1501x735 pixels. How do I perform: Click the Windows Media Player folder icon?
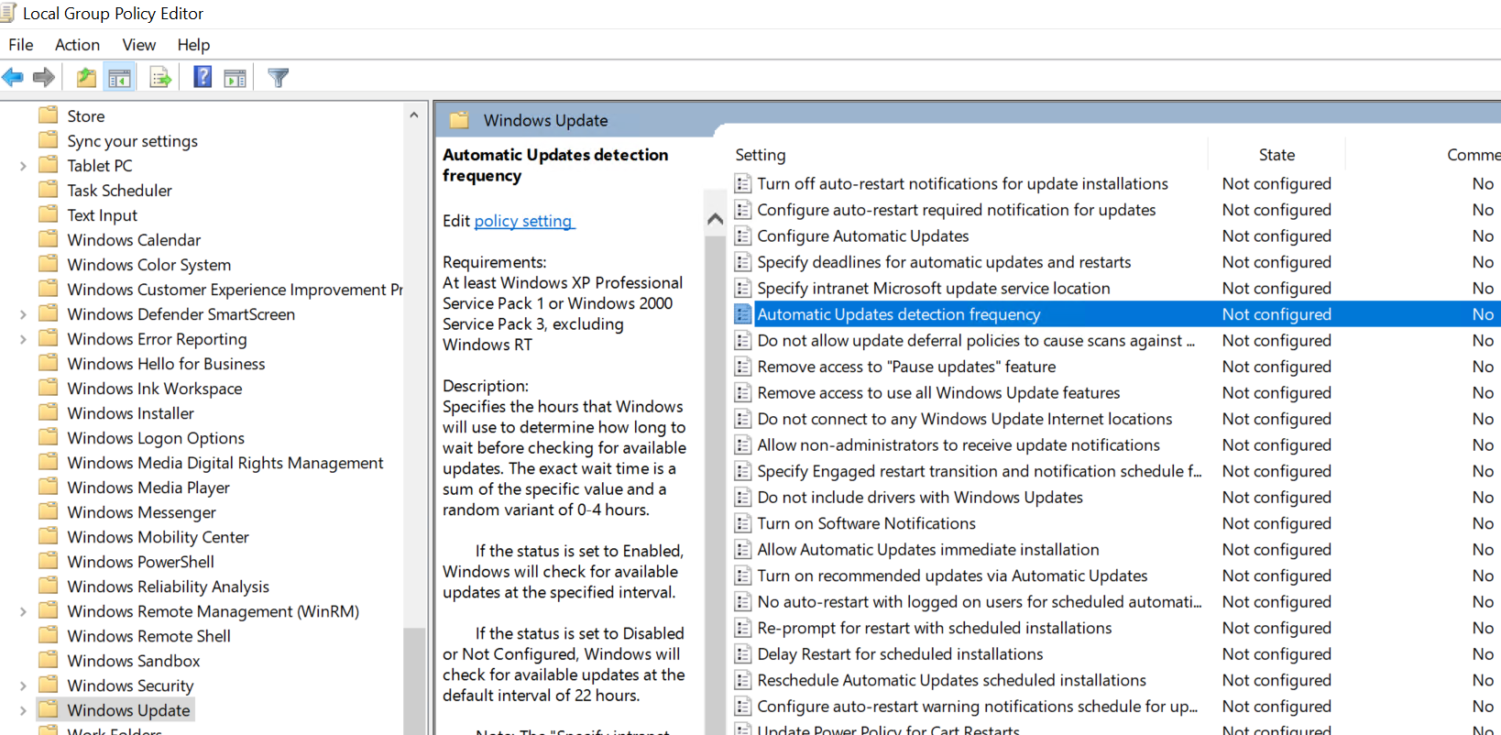coord(49,487)
